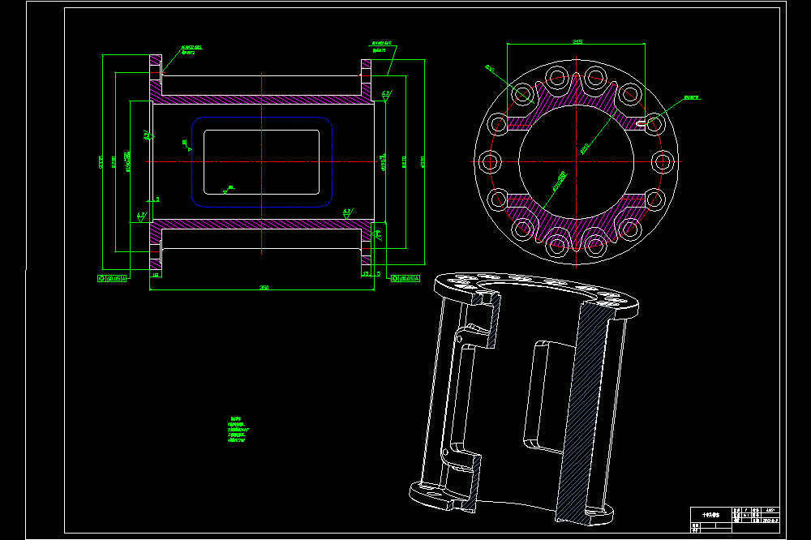Select the part name cell in title block
This screenshot has height=540, width=811.
point(711,515)
